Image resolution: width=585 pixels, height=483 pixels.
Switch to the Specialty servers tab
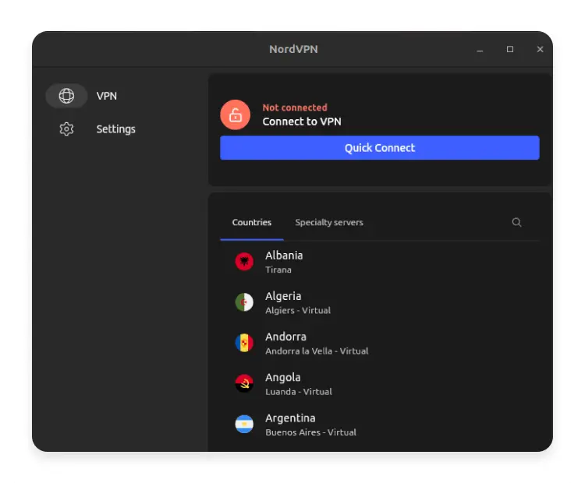[328, 223]
